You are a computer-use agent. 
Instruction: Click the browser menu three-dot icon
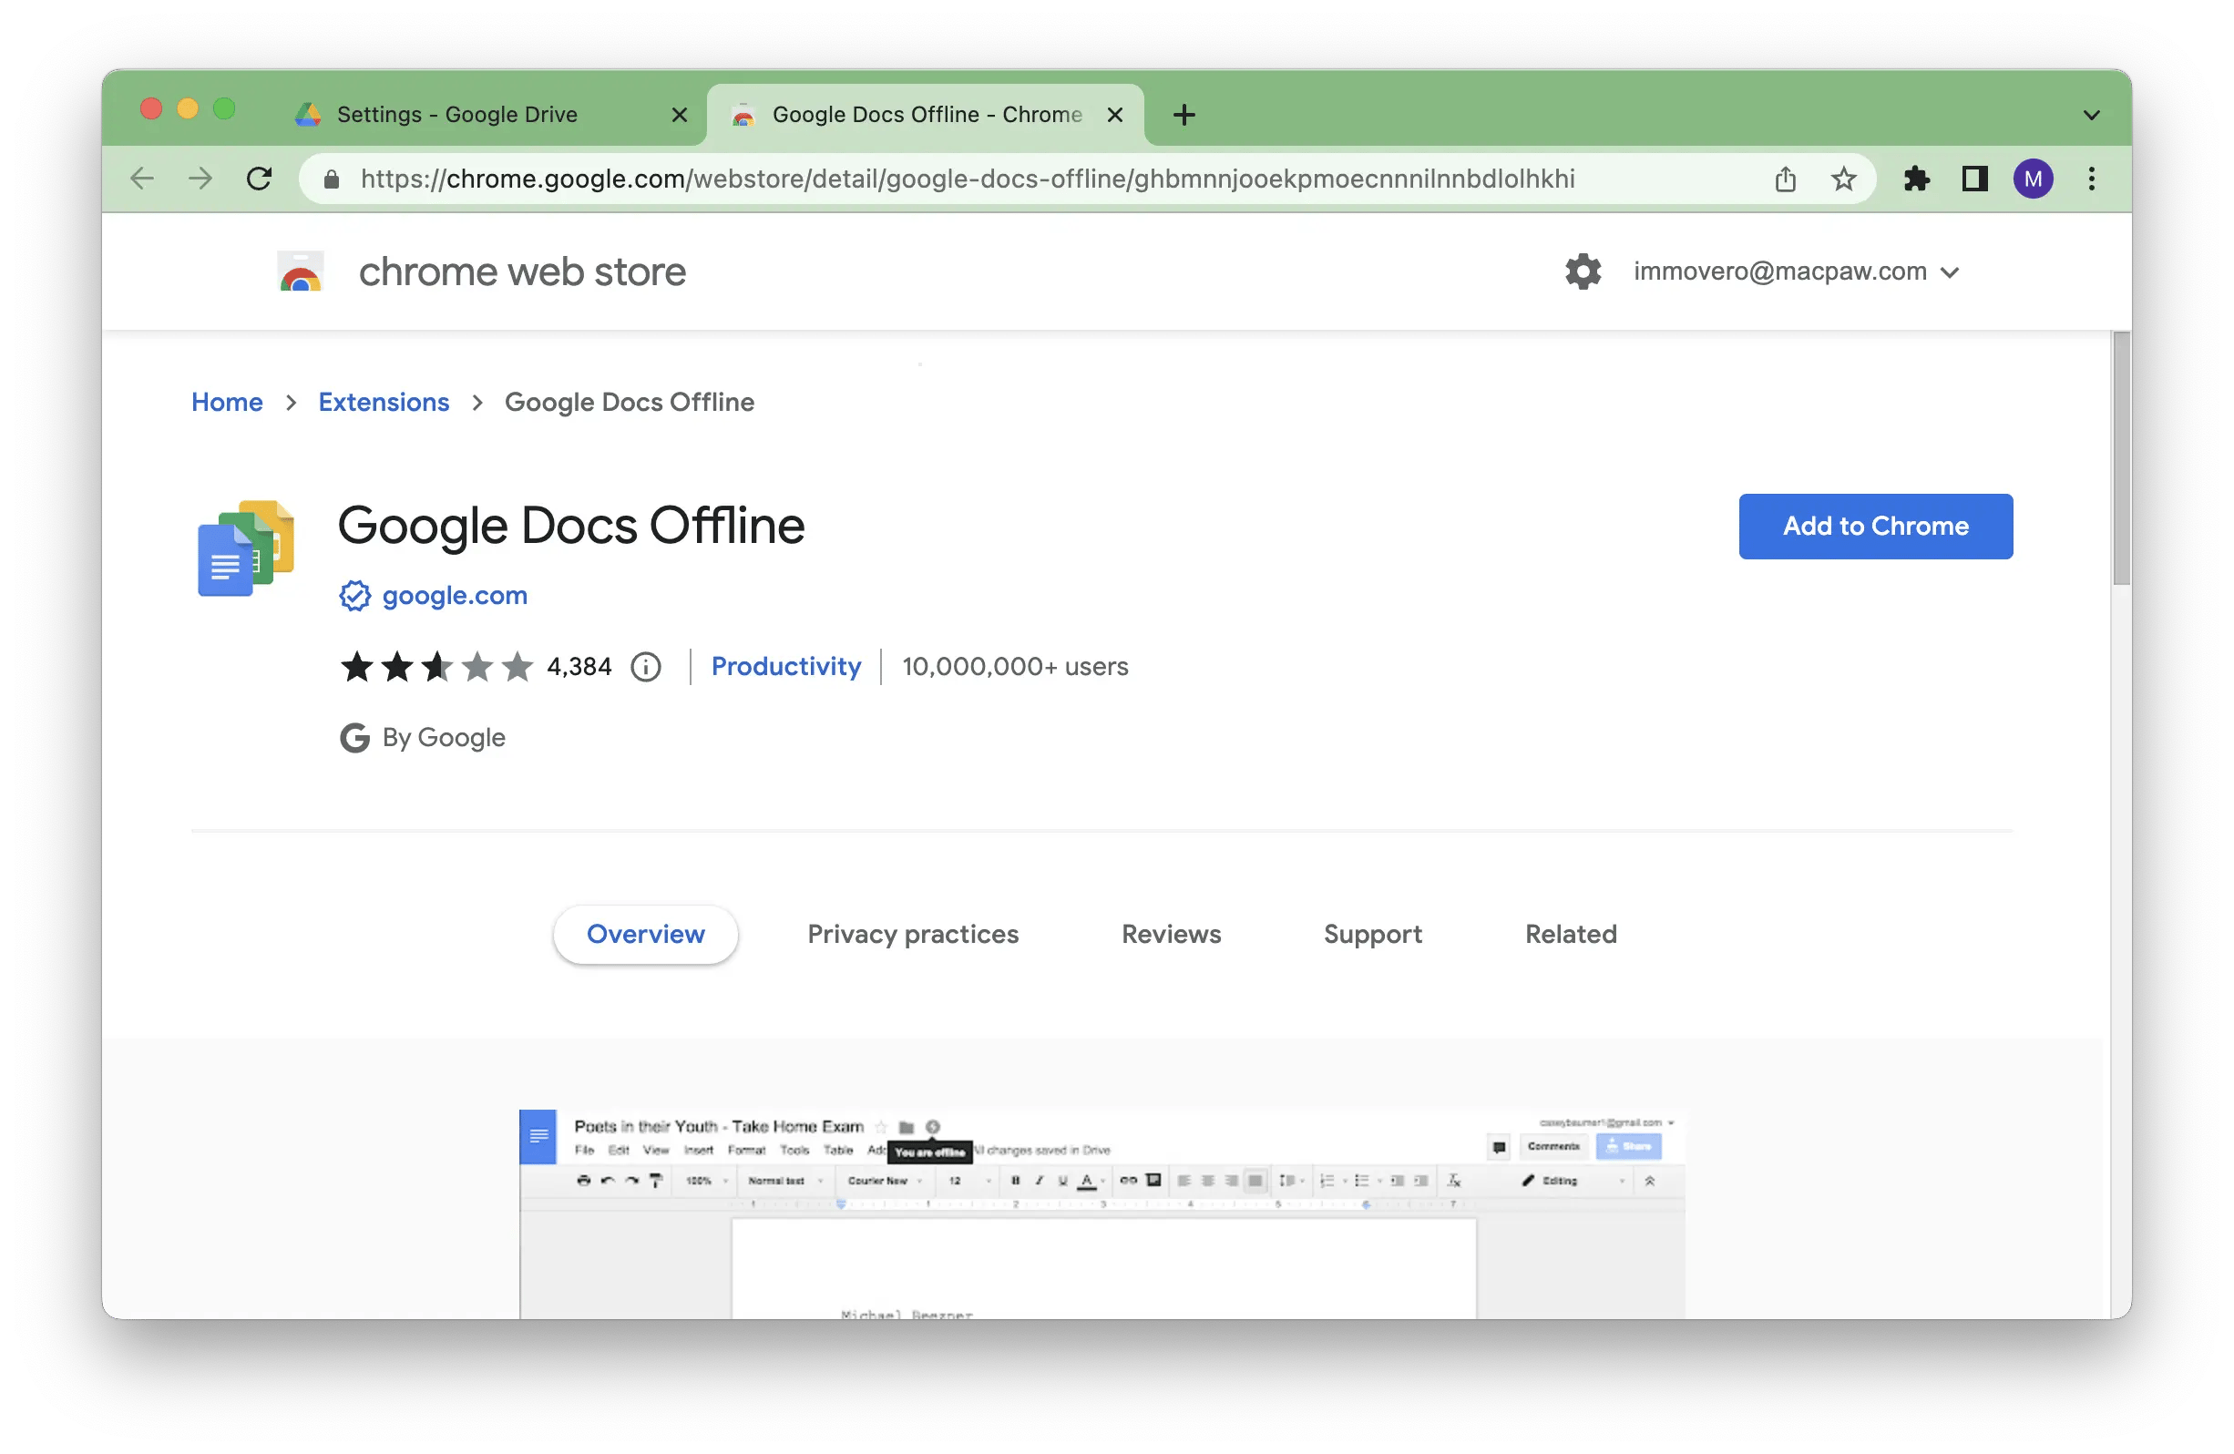pyautogui.click(x=2093, y=179)
